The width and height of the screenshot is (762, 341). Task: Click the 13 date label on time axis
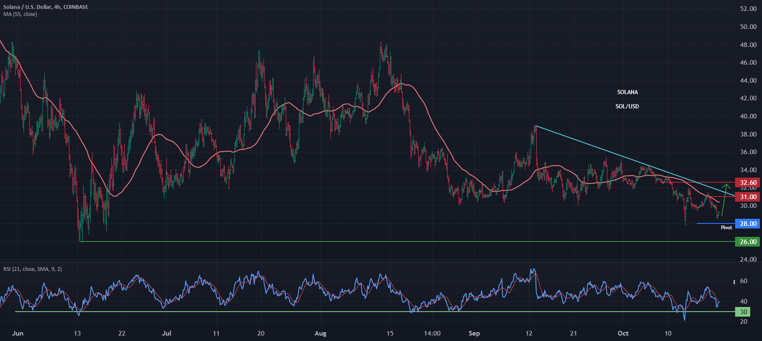coord(77,333)
